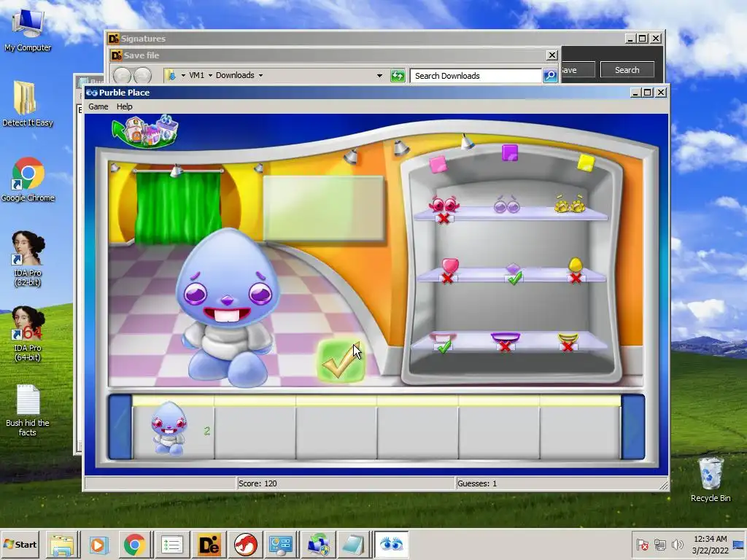This screenshot has height=560, width=747.
Task: Click Windows Explorer taskbar icon
Action: (62, 544)
